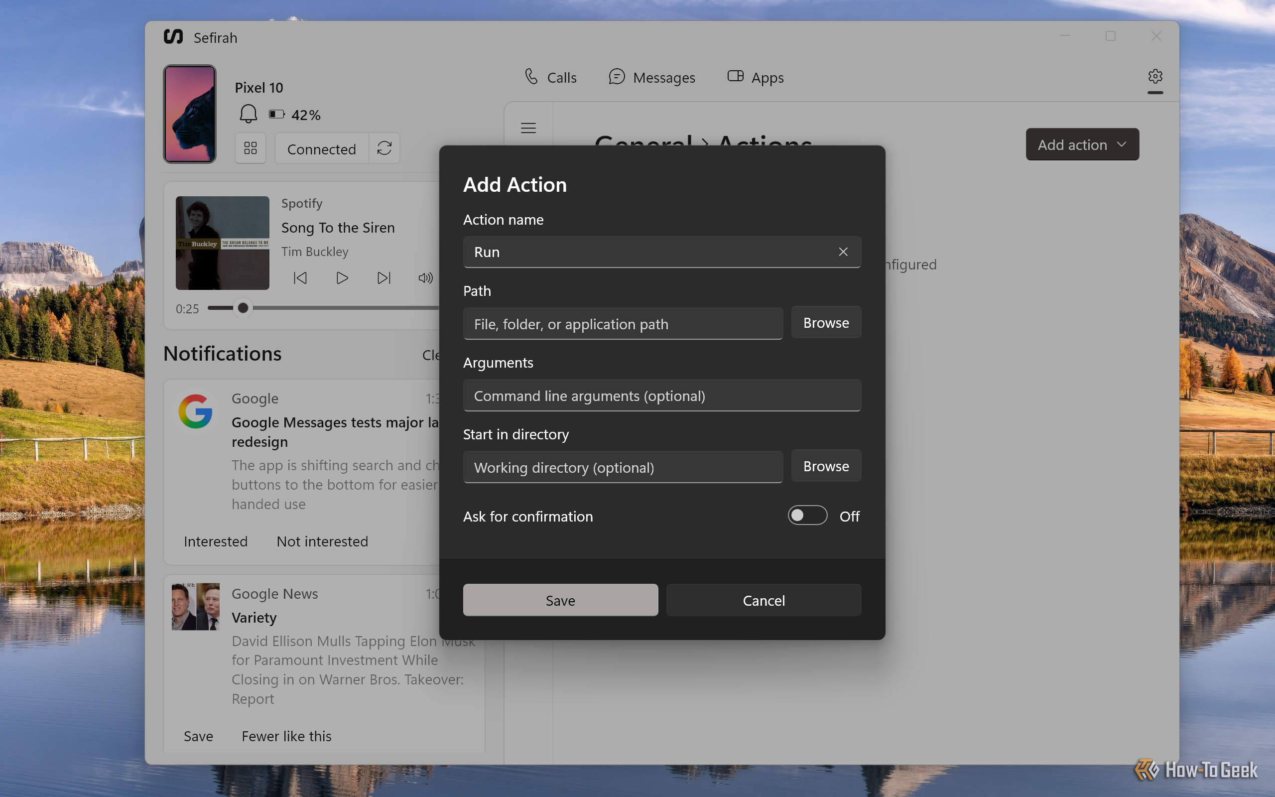The image size is (1275, 797).
Task: Skip to the next track
Action: (x=384, y=278)
